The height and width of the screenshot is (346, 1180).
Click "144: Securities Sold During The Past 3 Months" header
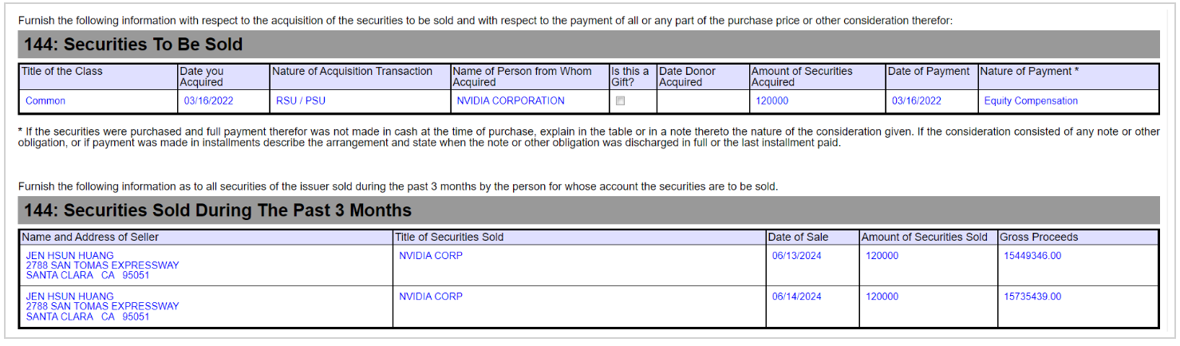pyautogui.click(x=218, y=210)
